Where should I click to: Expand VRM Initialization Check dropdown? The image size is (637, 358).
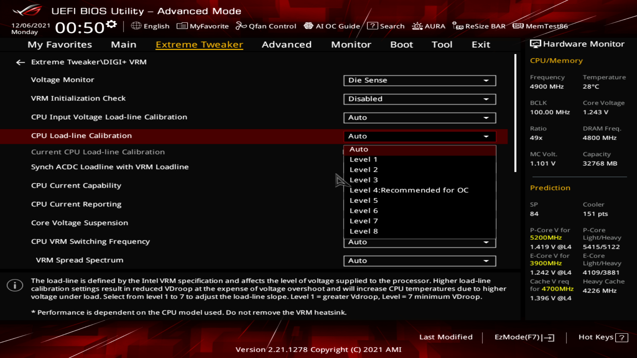click(419, 99)
